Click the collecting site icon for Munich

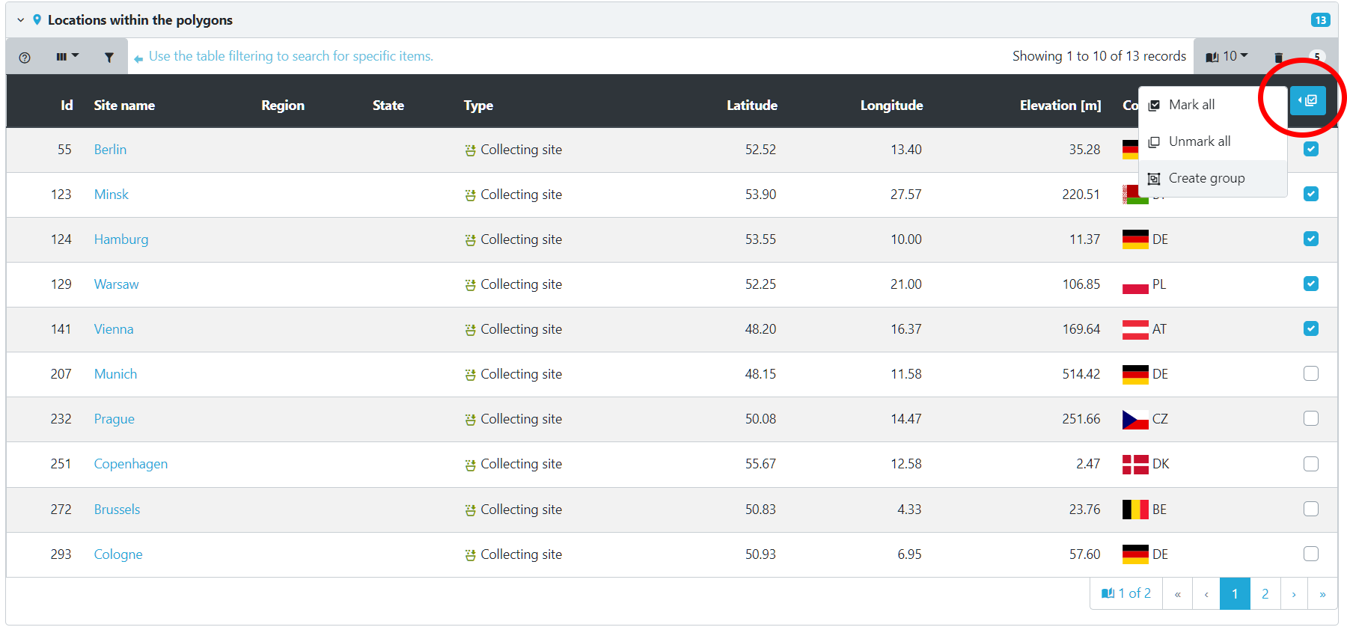tap(470, 375)
